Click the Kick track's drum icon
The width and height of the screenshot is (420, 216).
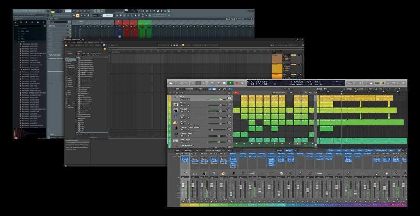pos(176,98)
